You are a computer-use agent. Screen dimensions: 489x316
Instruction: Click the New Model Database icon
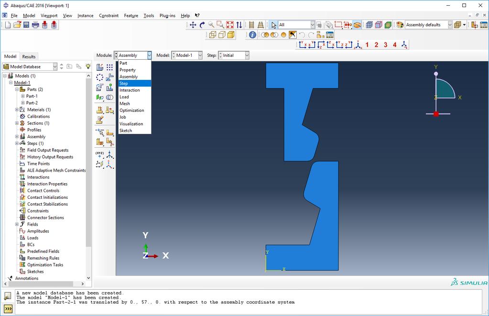point(8,25)
